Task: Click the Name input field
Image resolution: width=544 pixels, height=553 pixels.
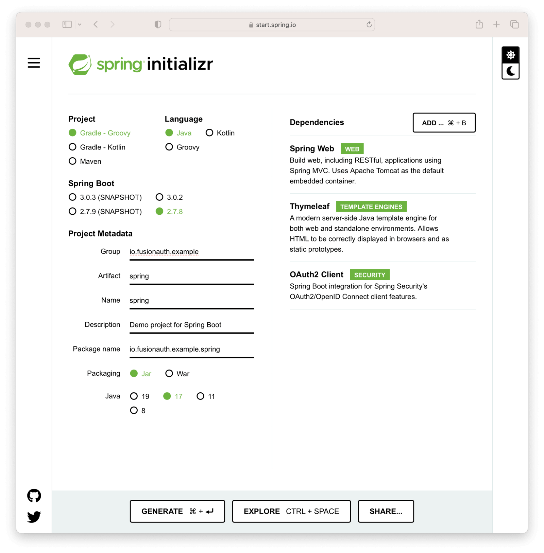Action: tap(192, 301)
